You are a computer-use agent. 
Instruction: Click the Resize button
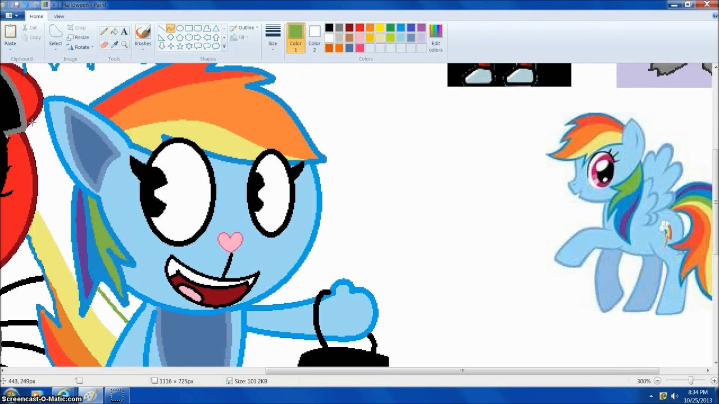(78, 37)
